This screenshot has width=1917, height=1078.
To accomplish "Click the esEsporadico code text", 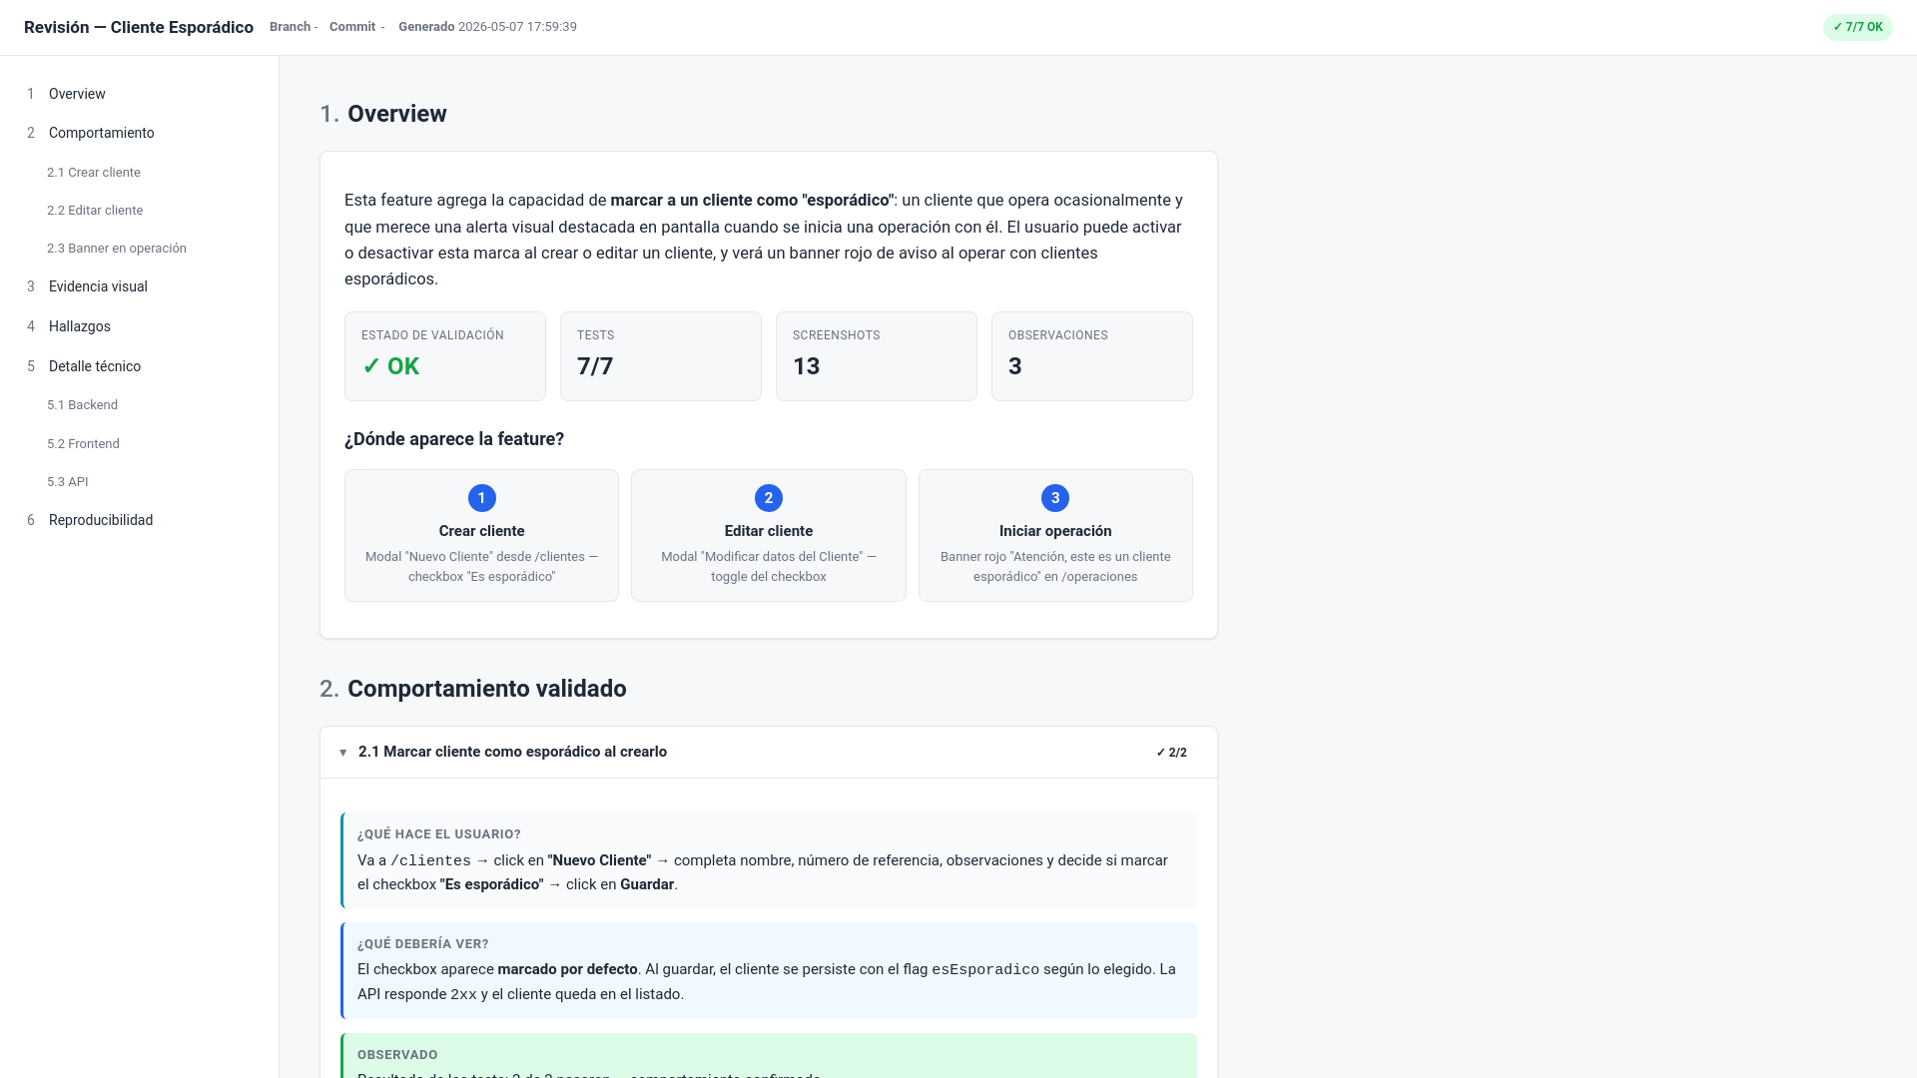I will tap(985, 969).
